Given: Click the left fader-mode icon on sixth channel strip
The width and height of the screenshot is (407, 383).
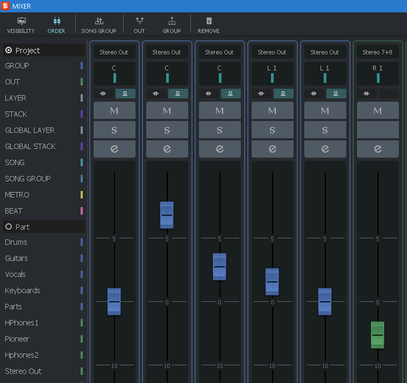Looking at the screenshot, I should tap(367, 94).
